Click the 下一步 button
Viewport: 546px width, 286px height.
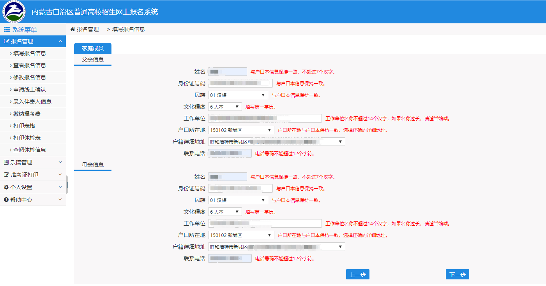457,274
